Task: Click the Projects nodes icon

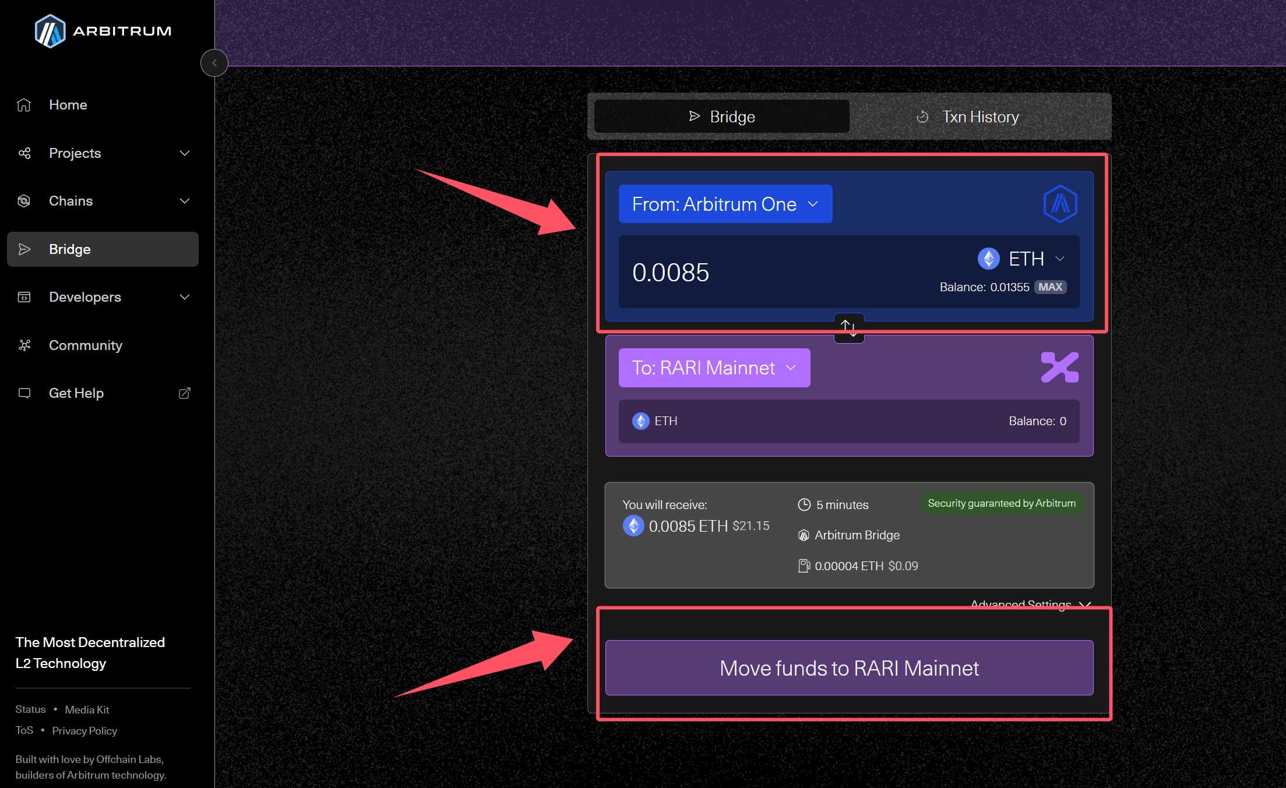Action: (x=24, y=153)
